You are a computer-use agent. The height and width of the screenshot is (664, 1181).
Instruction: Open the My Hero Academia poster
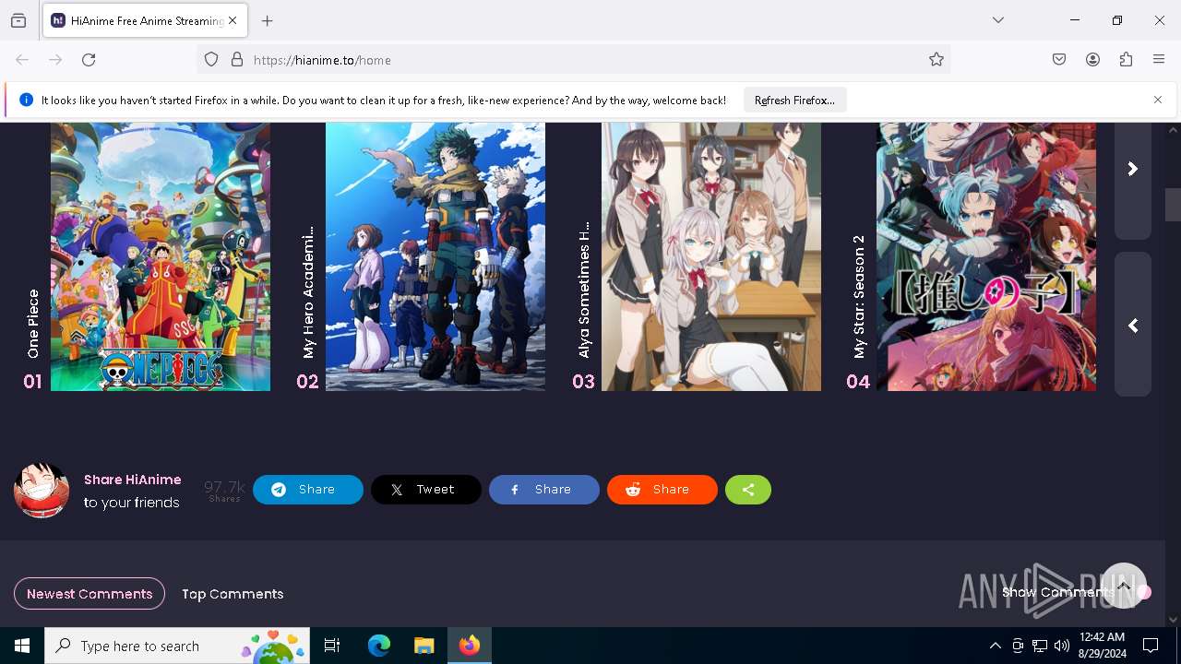pyautogui.click(x=435, y=256)
